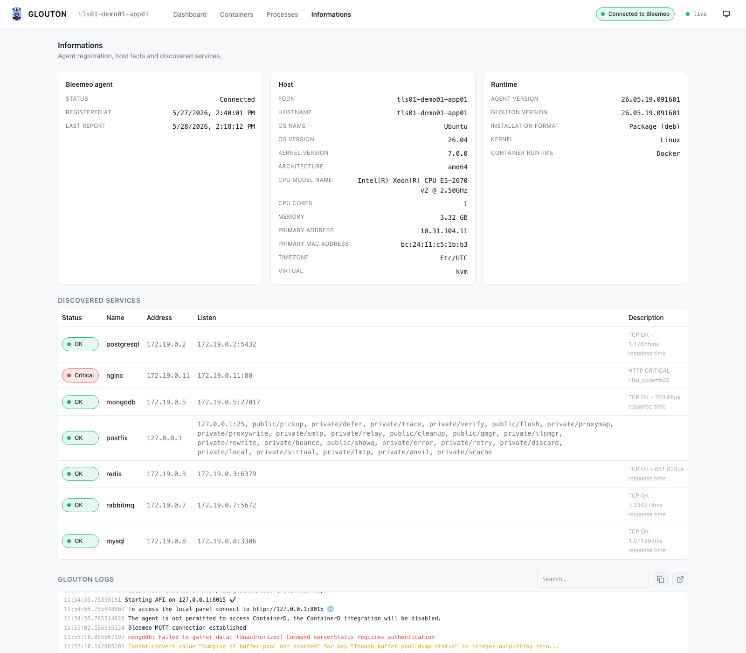Click the primary address 10.31.104.11 value

[x=444, y=231]
